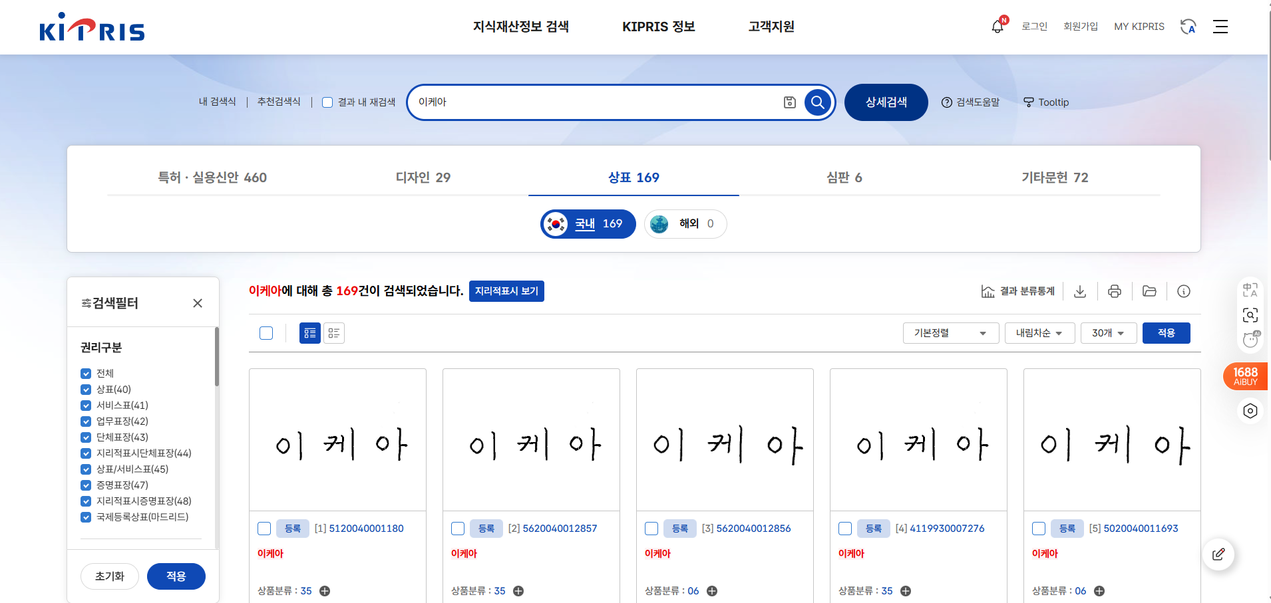Open 고객지원 menu
The width and height of the screenshot is (1271, 603).
tap(771, 27)
